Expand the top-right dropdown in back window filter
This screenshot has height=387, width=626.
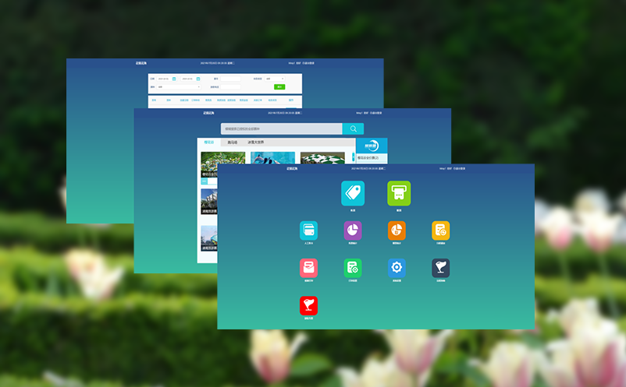coord(275,79)
